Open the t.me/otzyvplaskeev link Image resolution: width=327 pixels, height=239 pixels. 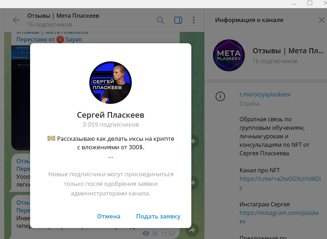[265, 94]
